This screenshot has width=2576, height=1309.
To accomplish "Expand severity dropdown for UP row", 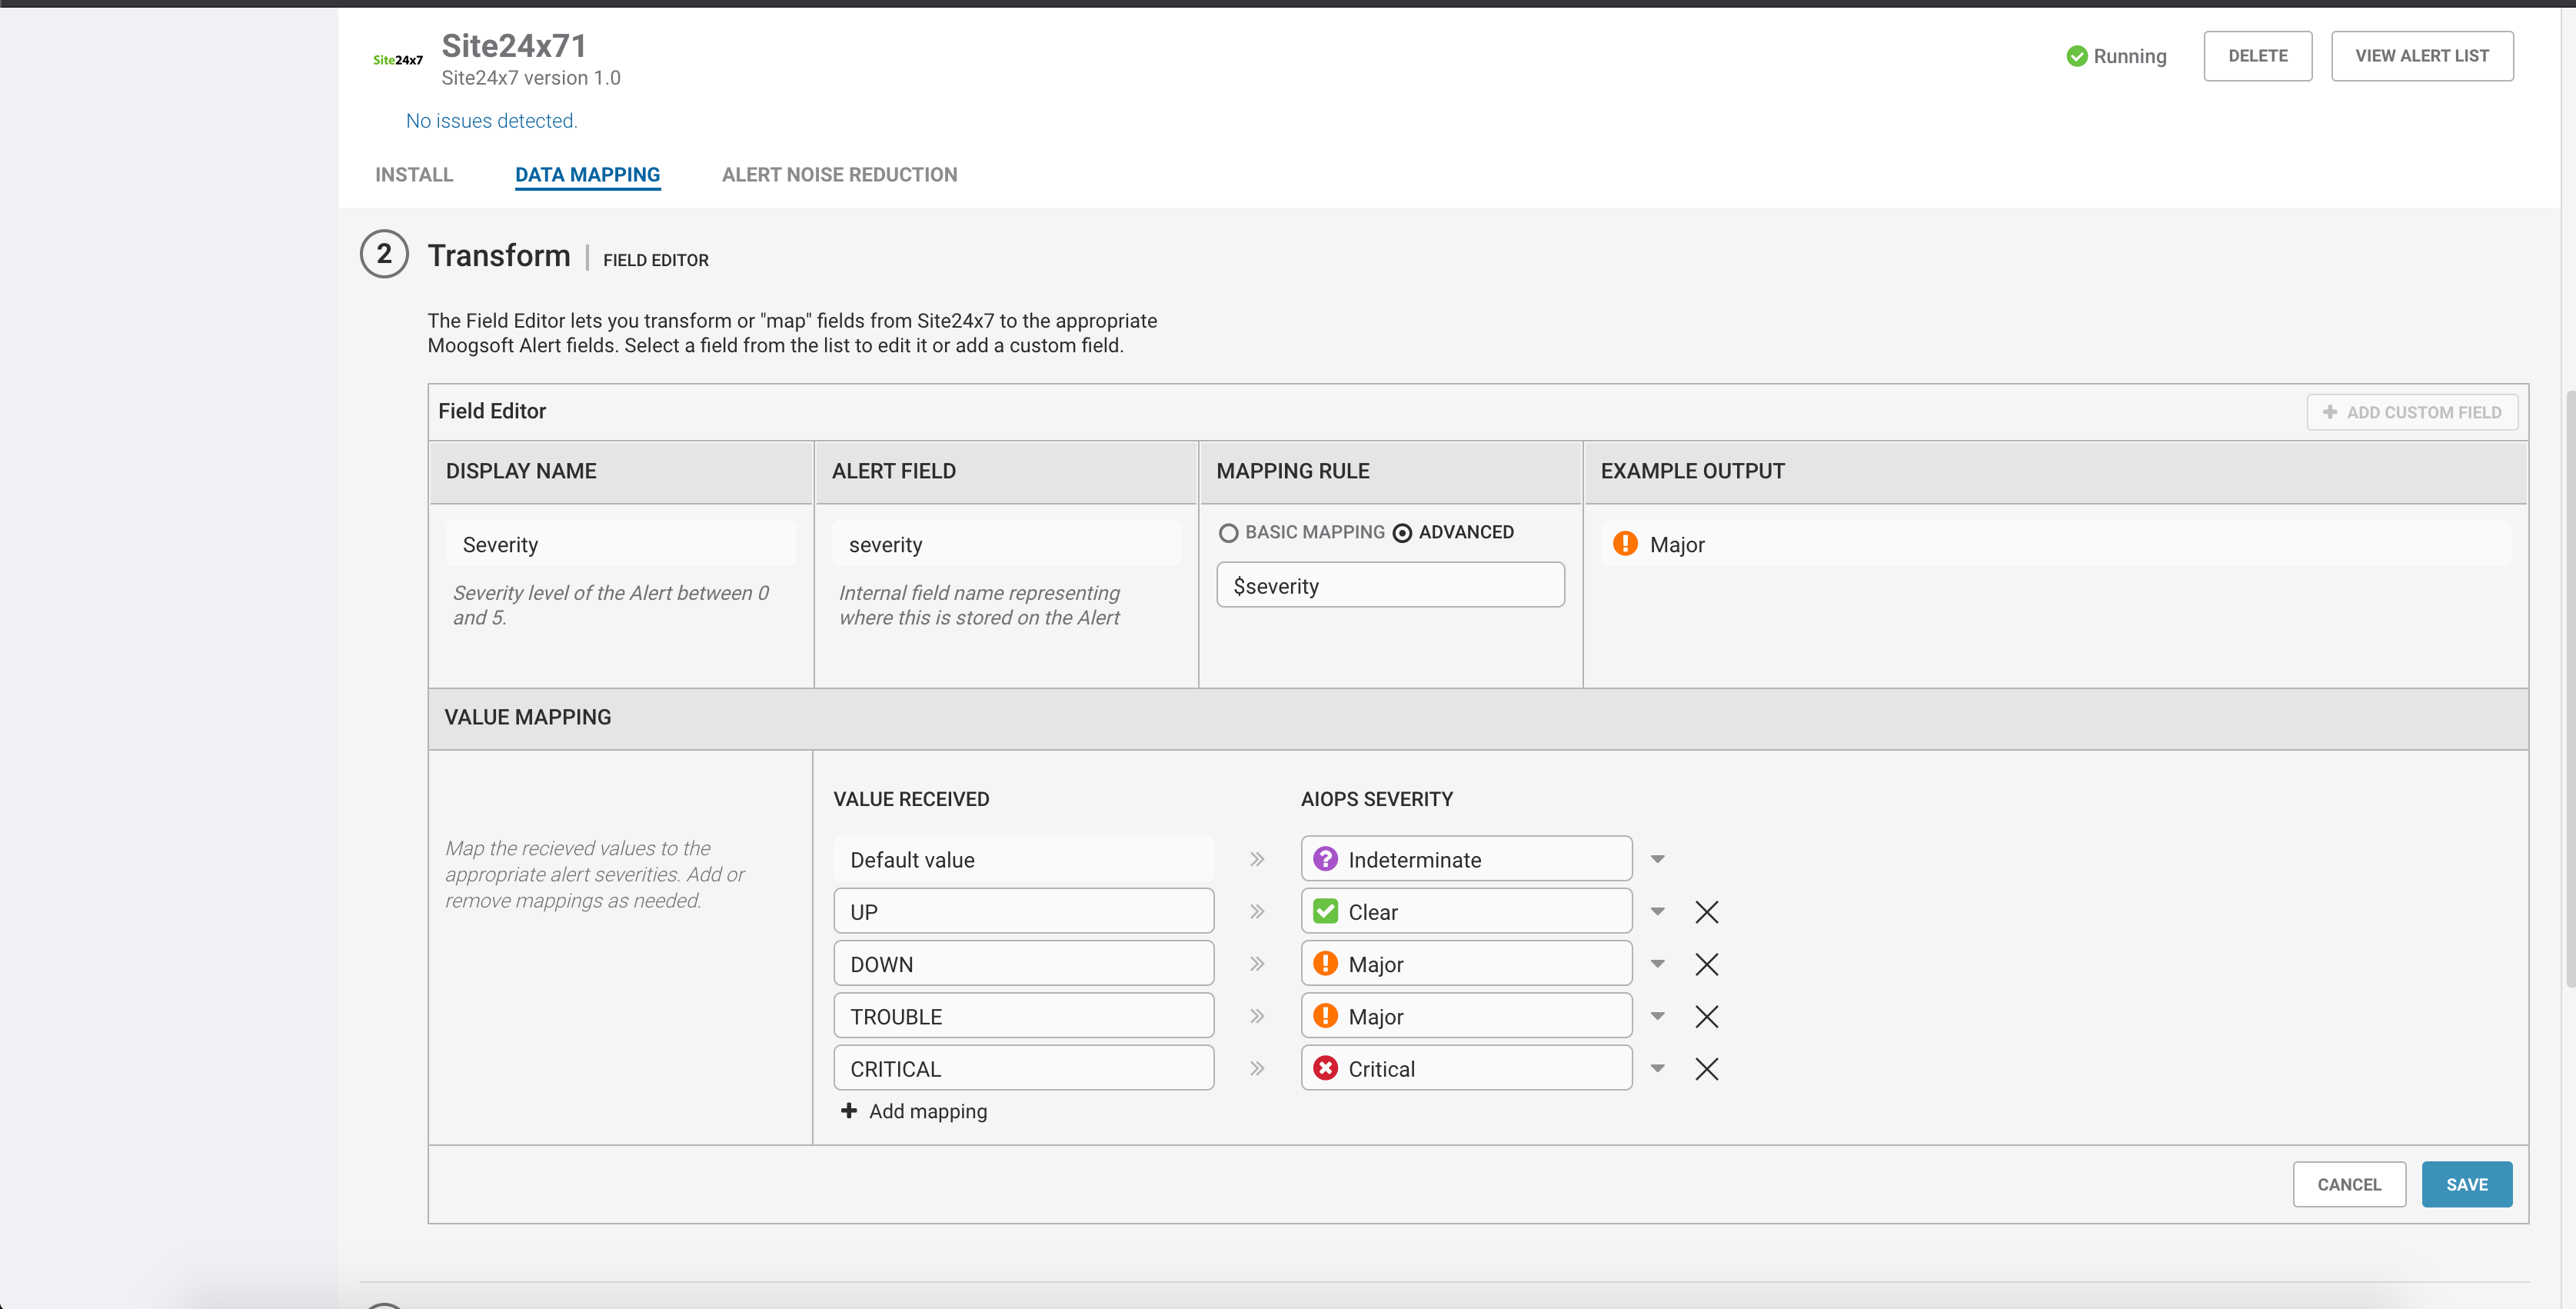I will [1657, 911].
